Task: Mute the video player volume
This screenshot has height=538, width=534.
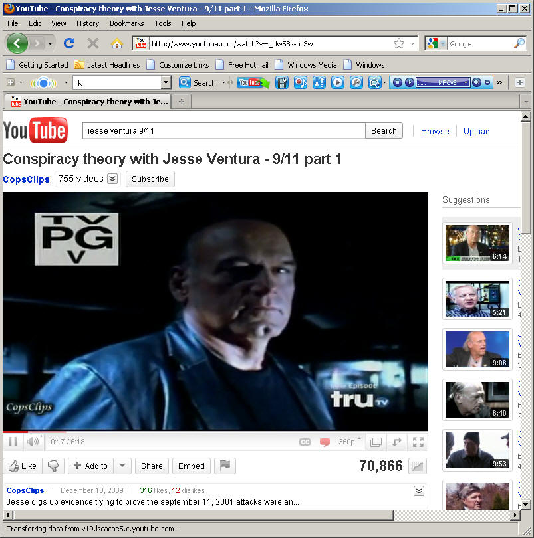Action: tap(33, 442)
